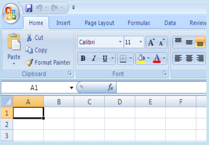The image size is (209, 145).
Task: Open the redo history dropdown arrow
Action: coord(61,8)
